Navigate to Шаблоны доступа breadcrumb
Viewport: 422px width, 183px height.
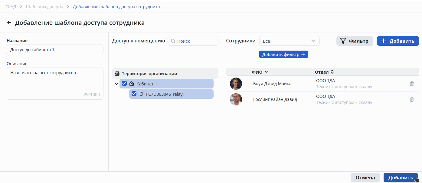pos(44,6)
